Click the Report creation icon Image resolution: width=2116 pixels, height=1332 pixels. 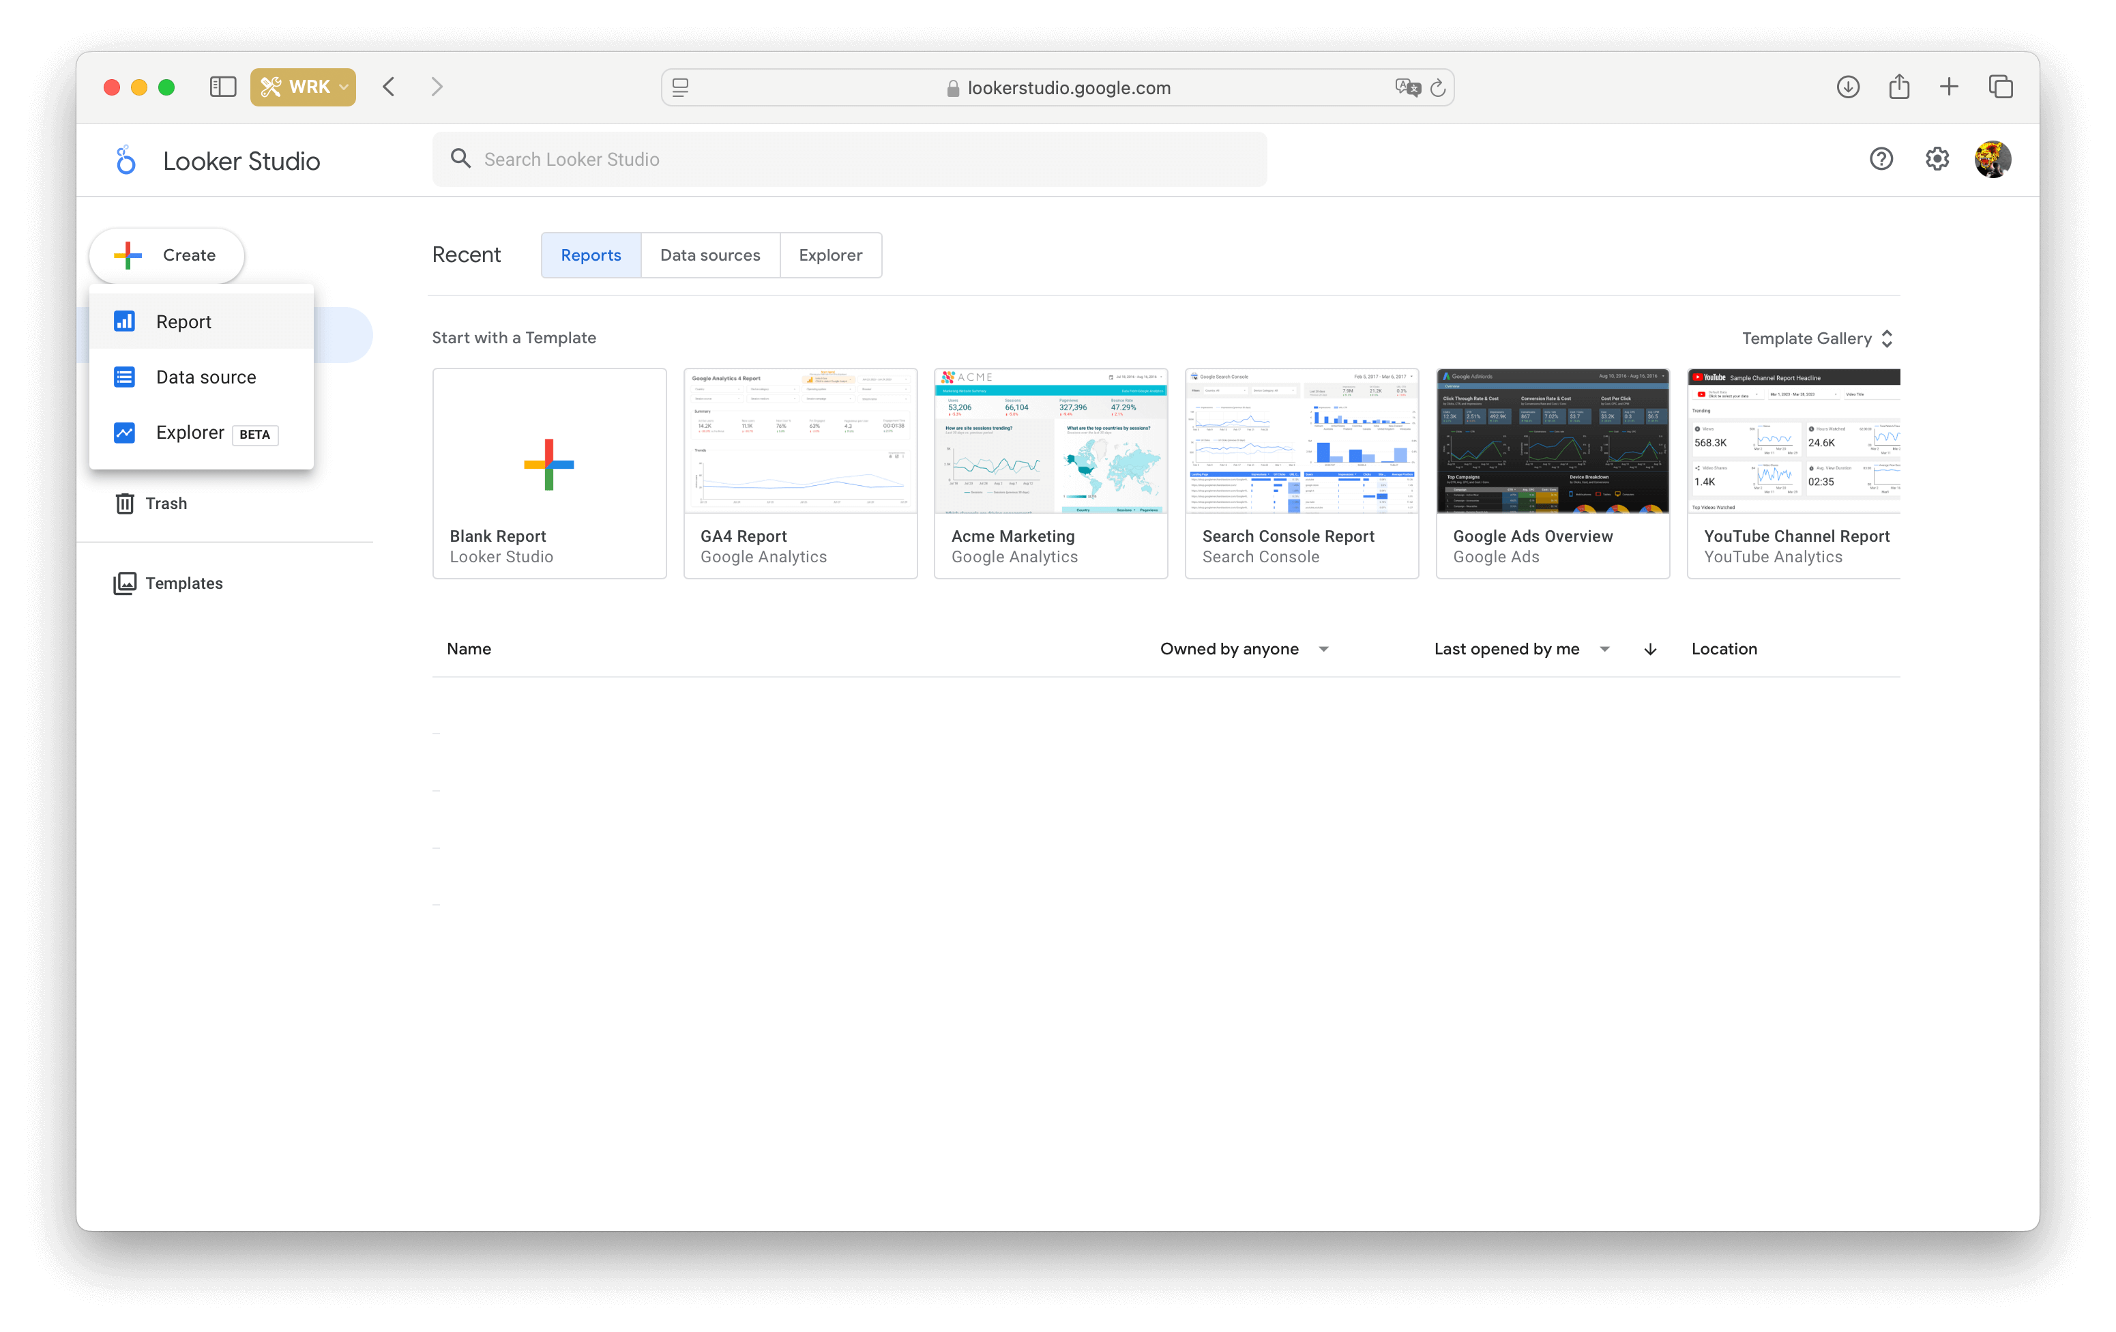[124, 321]
